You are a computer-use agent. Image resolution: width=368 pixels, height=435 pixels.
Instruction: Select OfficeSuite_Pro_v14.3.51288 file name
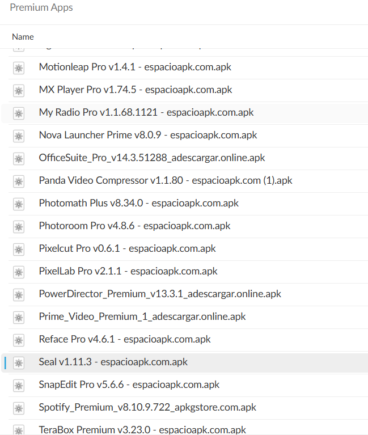pos(152,158)
